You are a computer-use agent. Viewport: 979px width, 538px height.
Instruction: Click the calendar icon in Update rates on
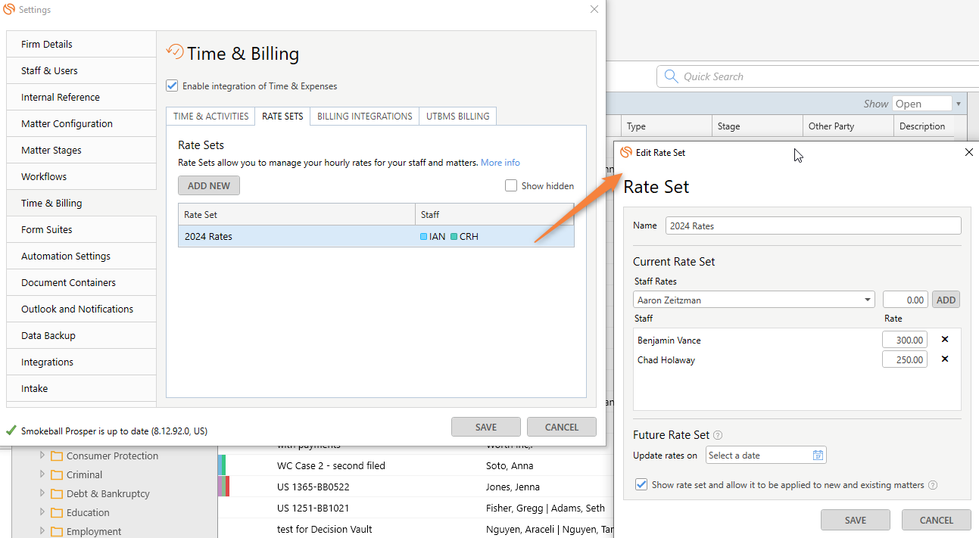(818, 456)
